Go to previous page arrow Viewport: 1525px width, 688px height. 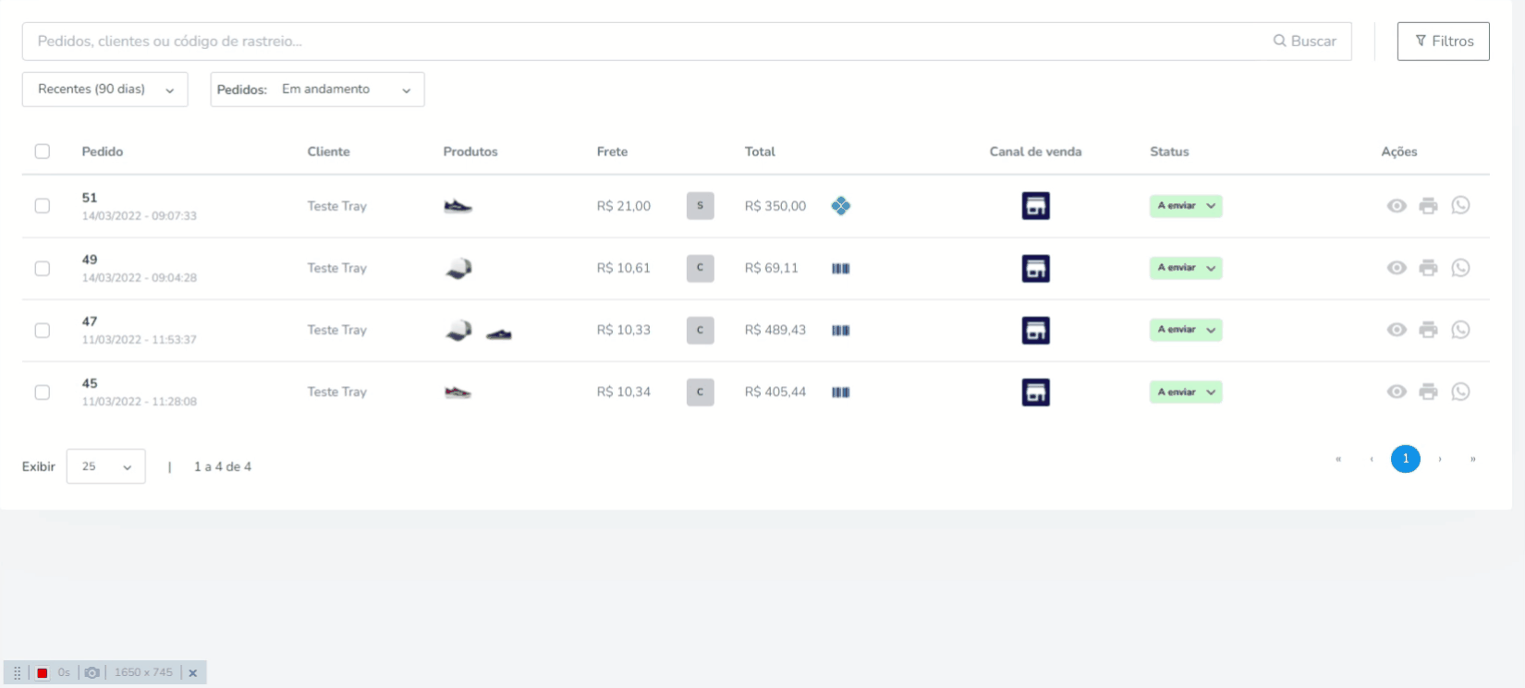coord(1372,459)
